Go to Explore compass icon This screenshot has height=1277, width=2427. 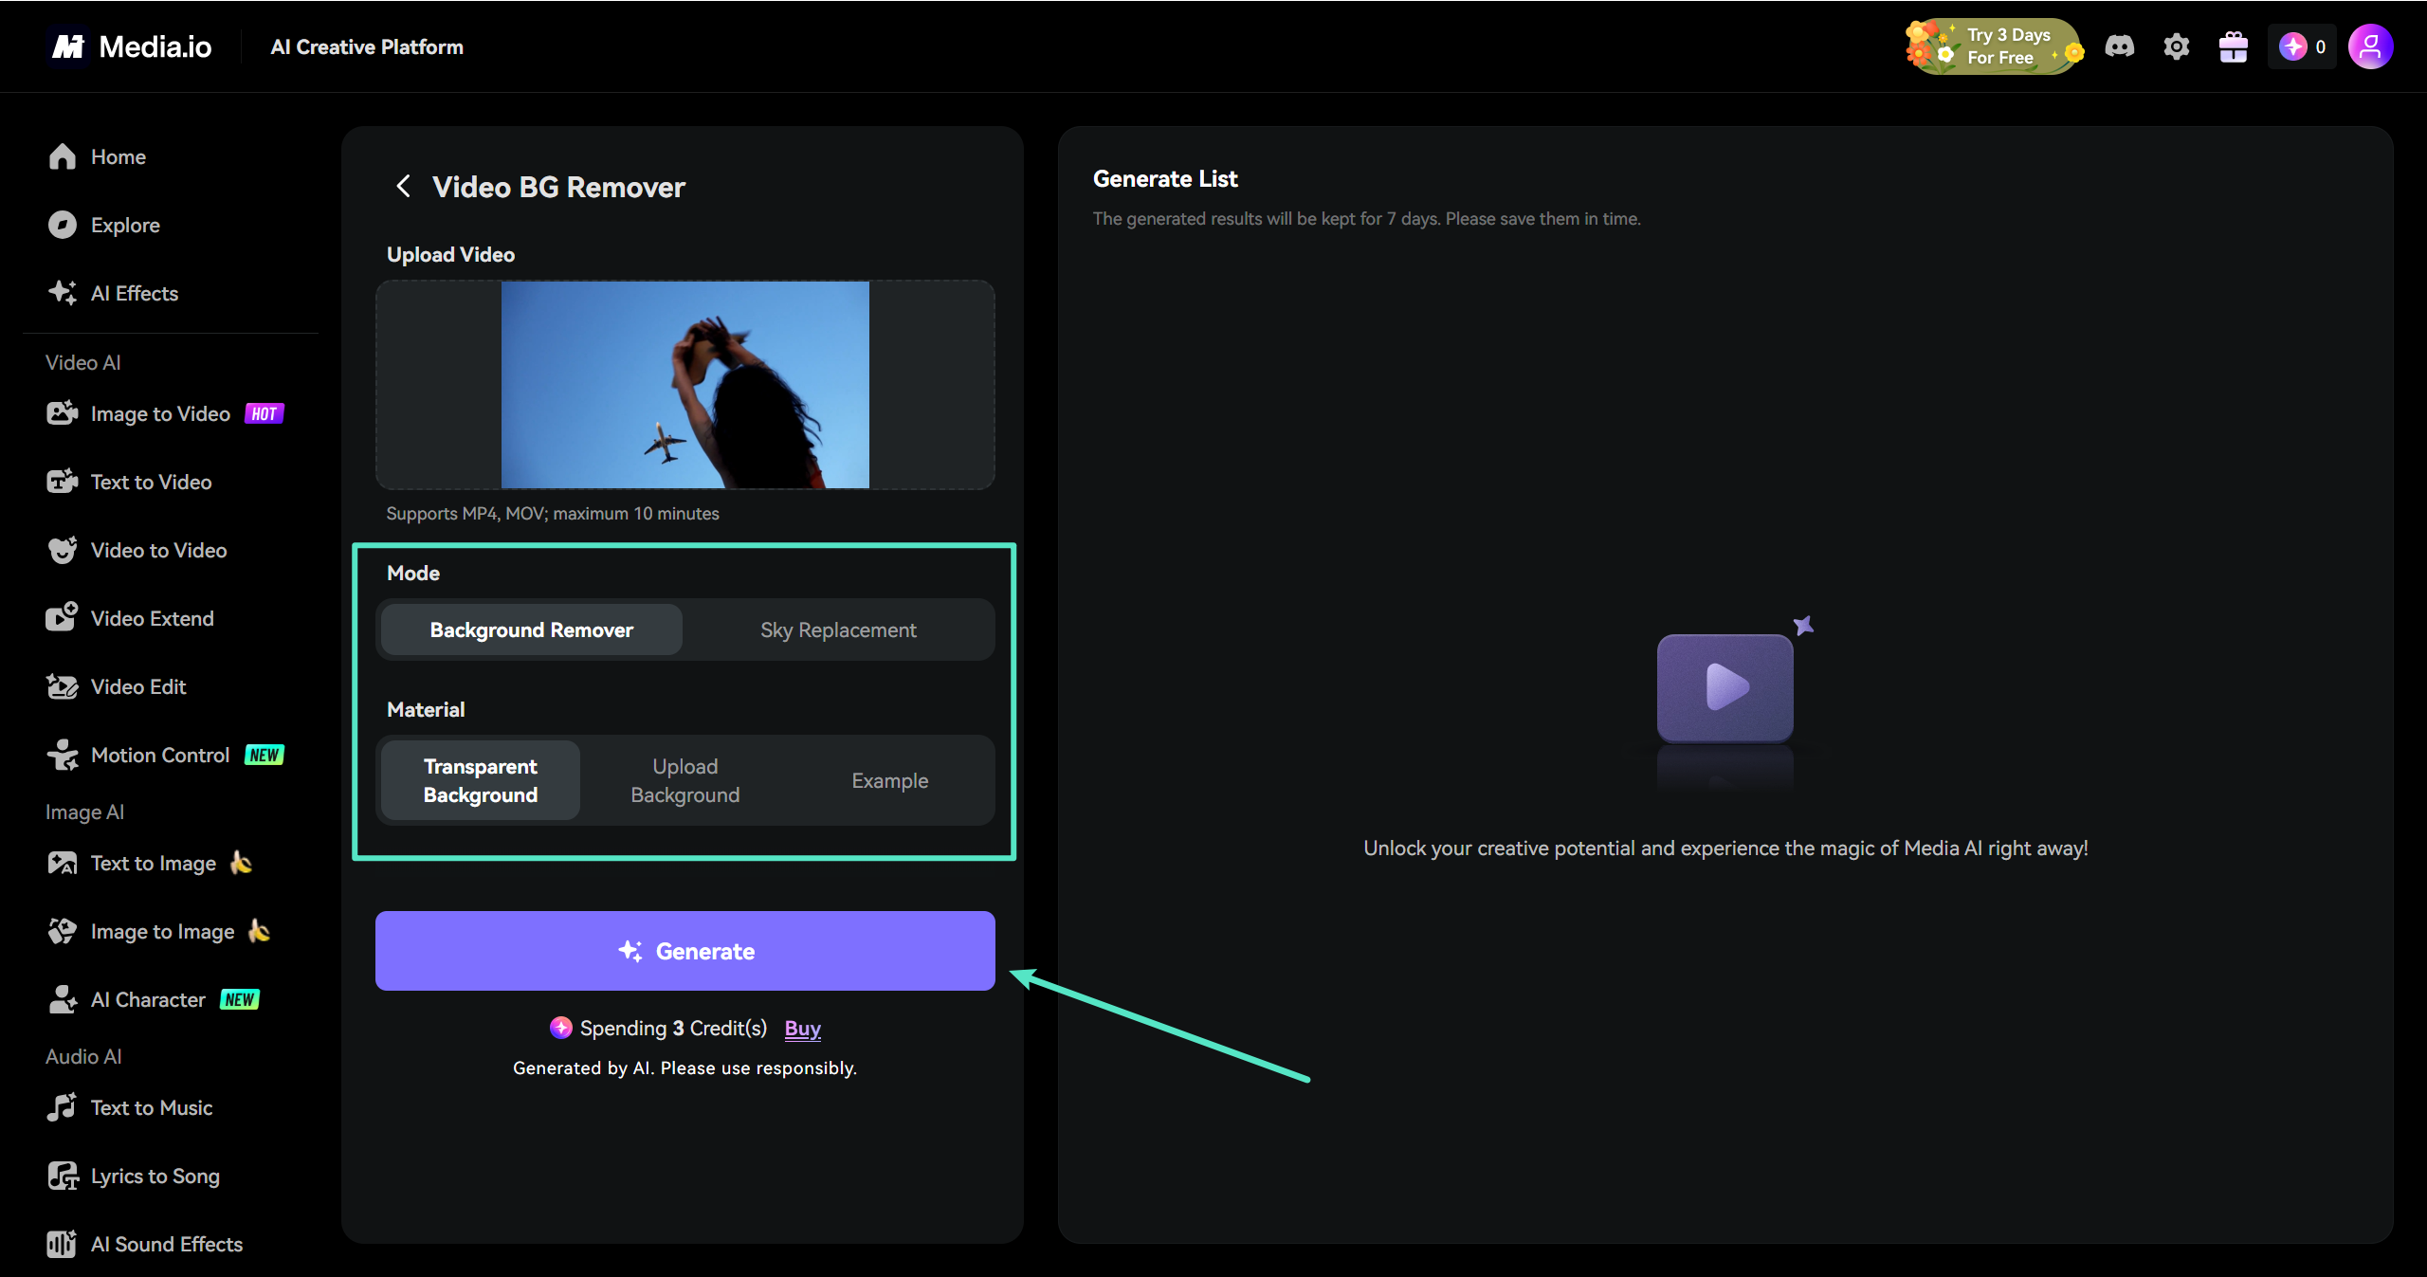click(x=63, y=225)
